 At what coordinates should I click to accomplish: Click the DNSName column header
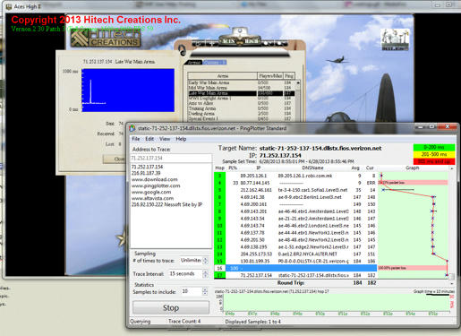312,168
